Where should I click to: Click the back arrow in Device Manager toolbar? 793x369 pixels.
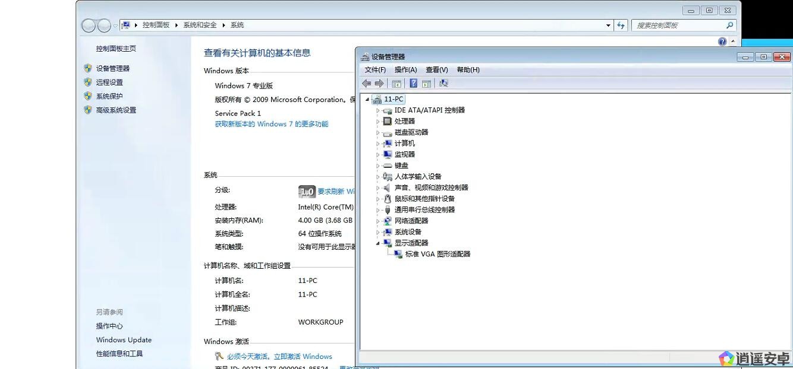[366, 84]
